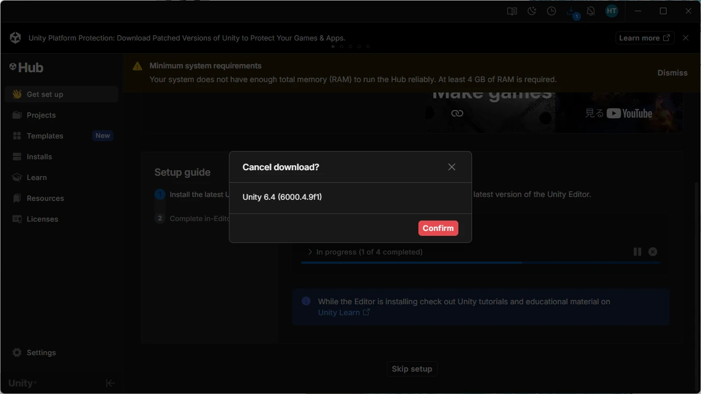Viewport: 701px width, 394px height.
Task: Click the yellow warning triangle icon
Action: pyautogui.click(x=137, y=66)
